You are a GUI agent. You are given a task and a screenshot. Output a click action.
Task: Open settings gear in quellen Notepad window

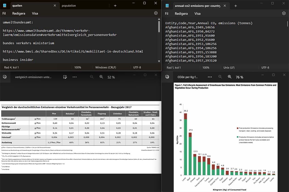coord(156,13)
